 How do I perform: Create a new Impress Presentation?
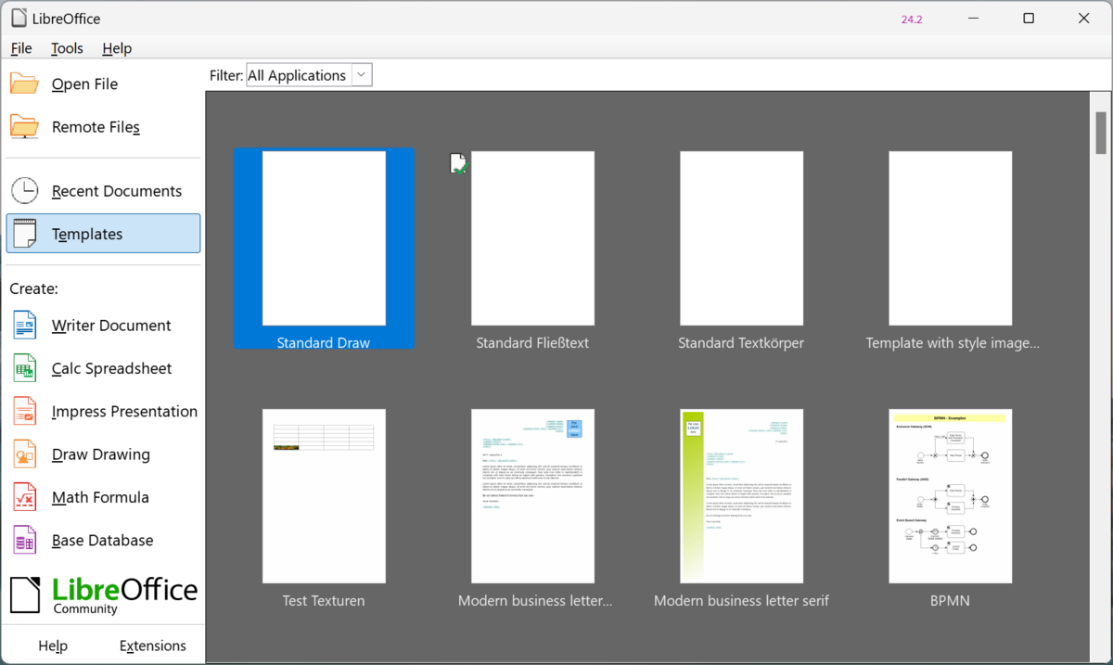pyautogui.click(x=103, y=412)
